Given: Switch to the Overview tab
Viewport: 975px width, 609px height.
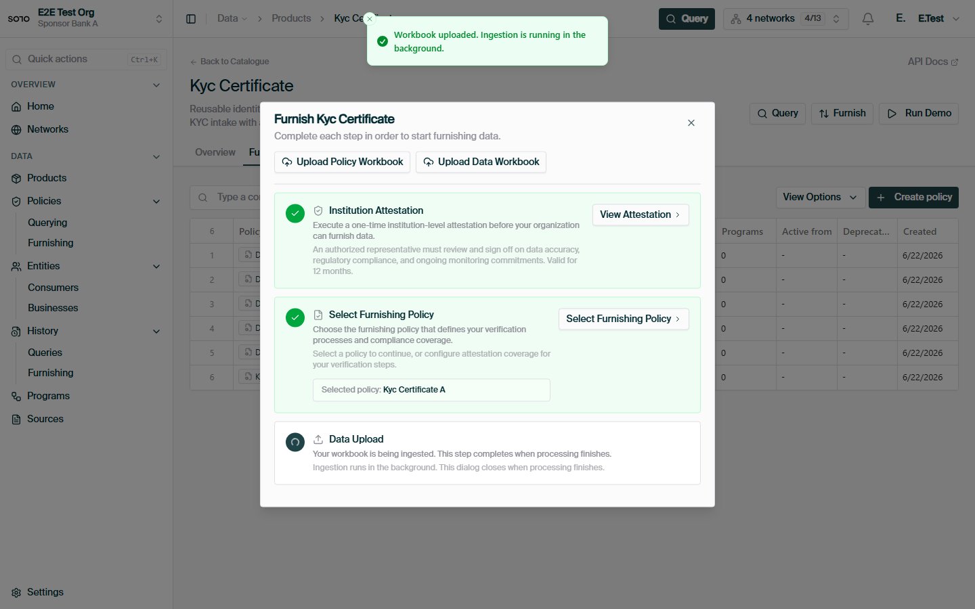Looking at the screenshot, I should tap(215, 152).
